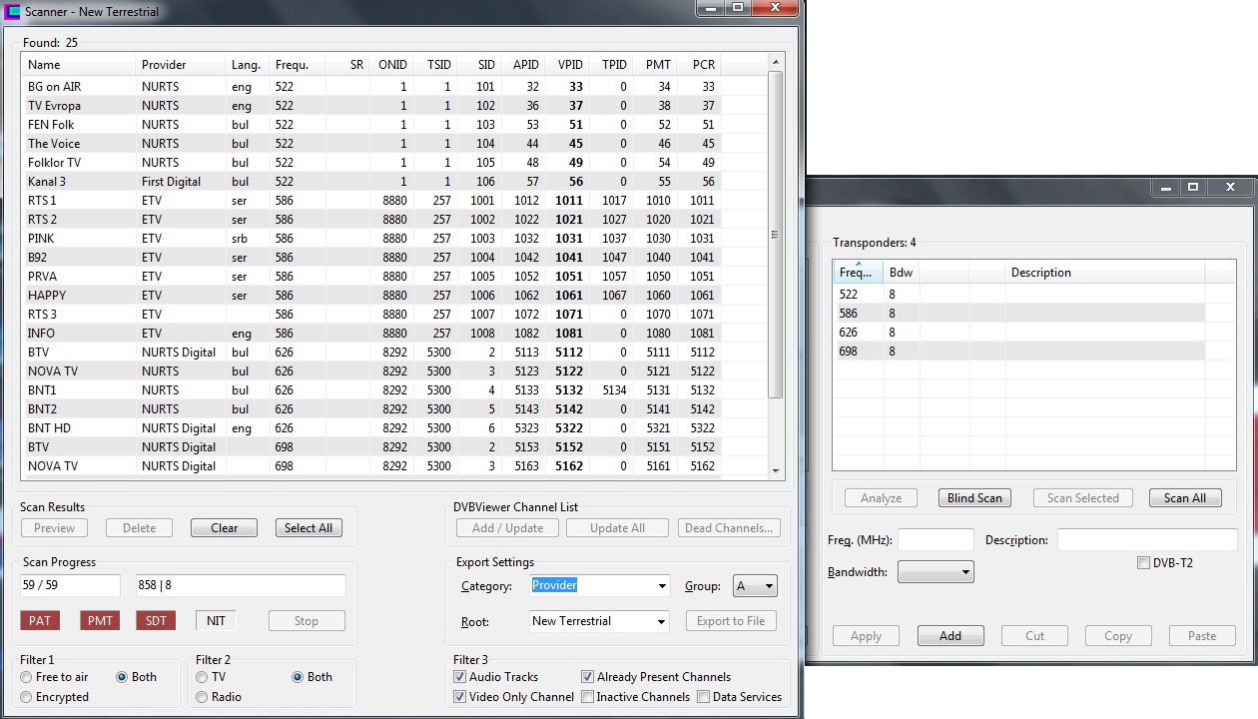Click the Dead Channels button
The image size is (1258, 719).
[x=728, y=528]
